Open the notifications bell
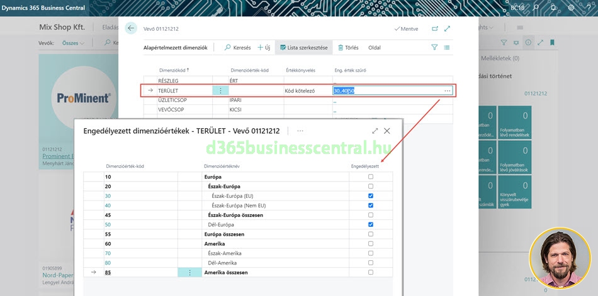This screenshot has width=598, height=296. click(553, 8)
